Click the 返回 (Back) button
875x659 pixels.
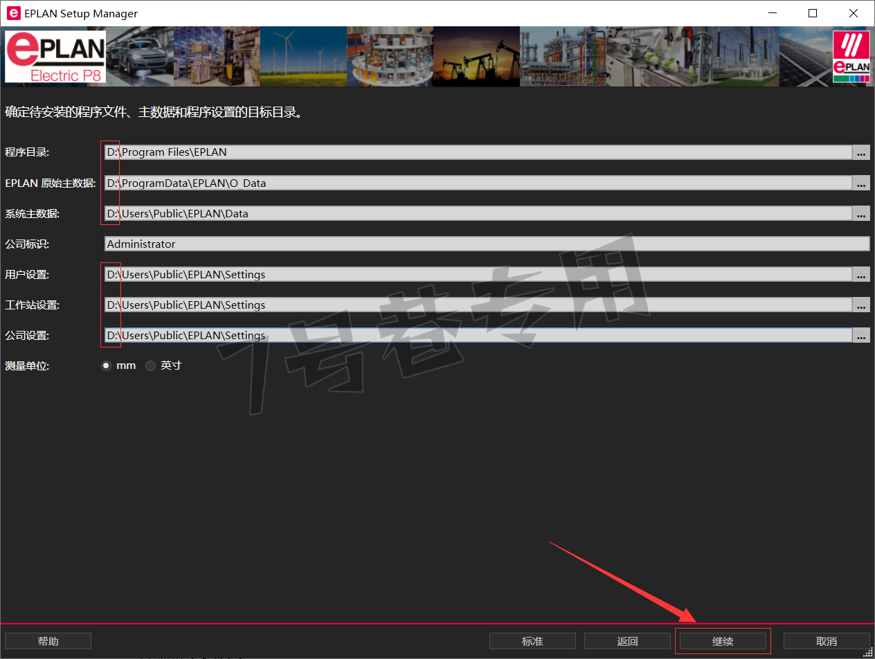coord(627,641)
